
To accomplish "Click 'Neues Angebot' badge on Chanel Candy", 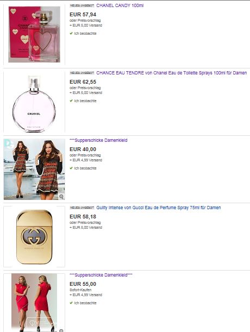I will click(x=82, y=6).
